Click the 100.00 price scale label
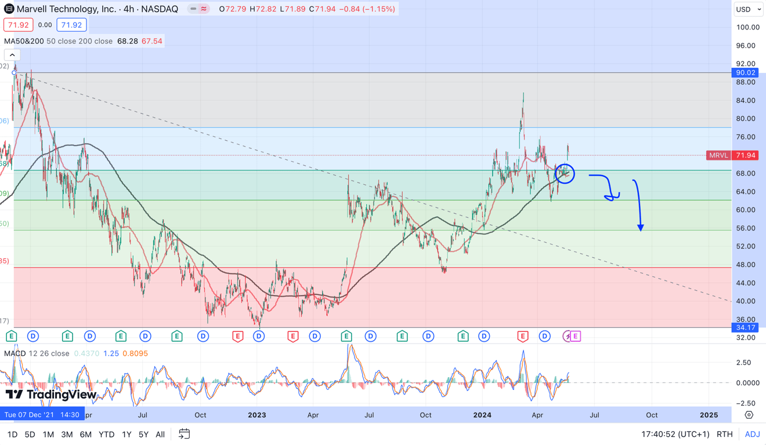The image size is (766, 445). click(x=747, y=27)
